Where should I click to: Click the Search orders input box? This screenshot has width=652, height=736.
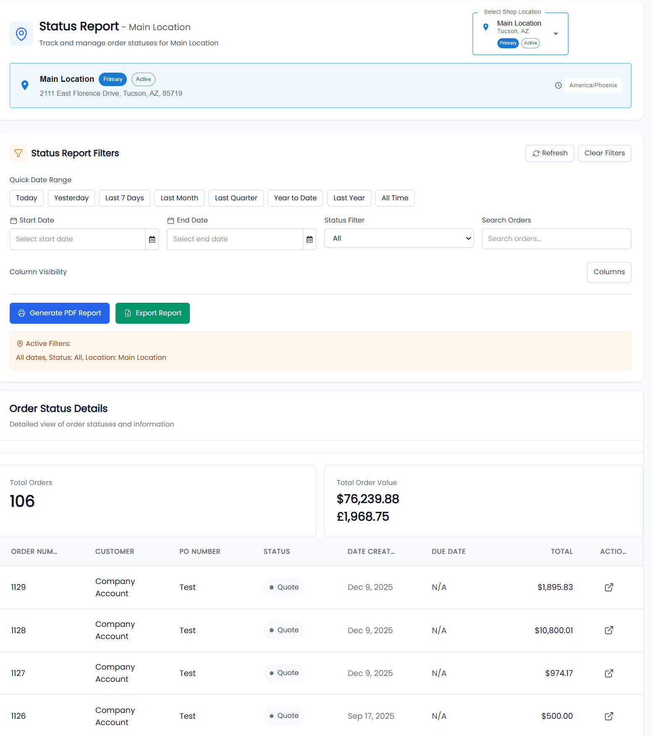coord(556,239)
